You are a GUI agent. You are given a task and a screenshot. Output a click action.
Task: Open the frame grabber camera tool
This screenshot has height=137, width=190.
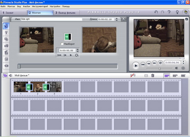[x=6, y=46]
